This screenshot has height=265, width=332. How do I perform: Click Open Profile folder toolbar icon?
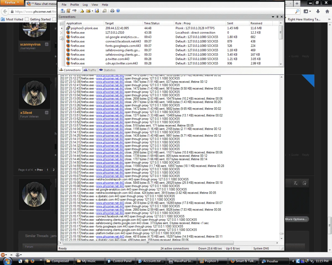(88, 11)
